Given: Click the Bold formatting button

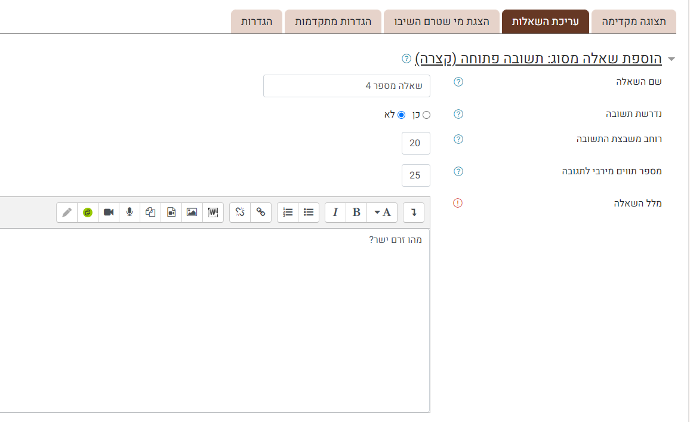Looking at the screenshot, I should (x=356, y=212).
